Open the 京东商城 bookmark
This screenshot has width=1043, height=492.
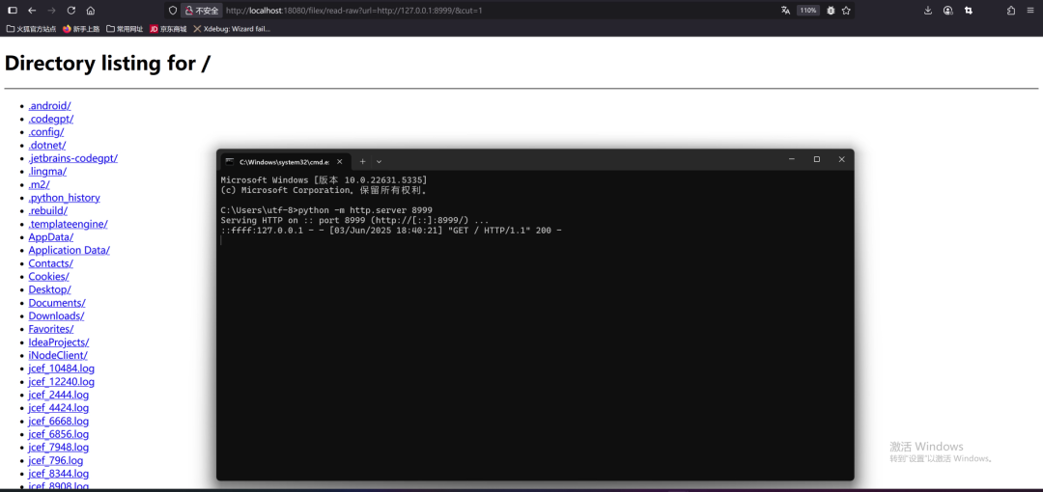pyautogui.click(x=168, y=29)
